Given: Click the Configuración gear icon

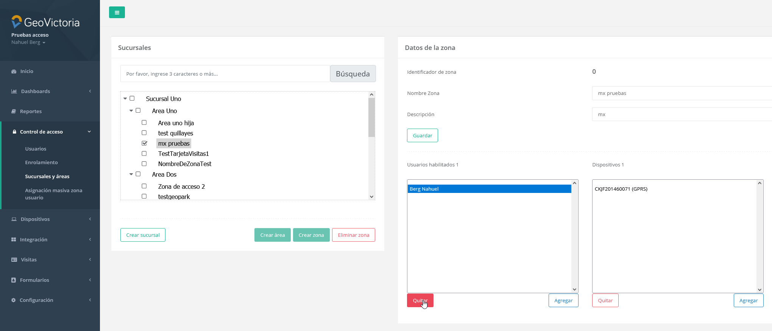Looking at the screenshot, I should click(x=14, y=300).
